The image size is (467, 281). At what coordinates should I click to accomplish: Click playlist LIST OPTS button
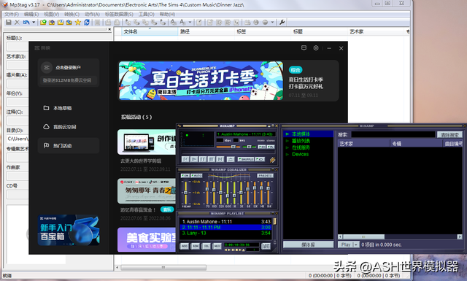[x=266, y=246]
